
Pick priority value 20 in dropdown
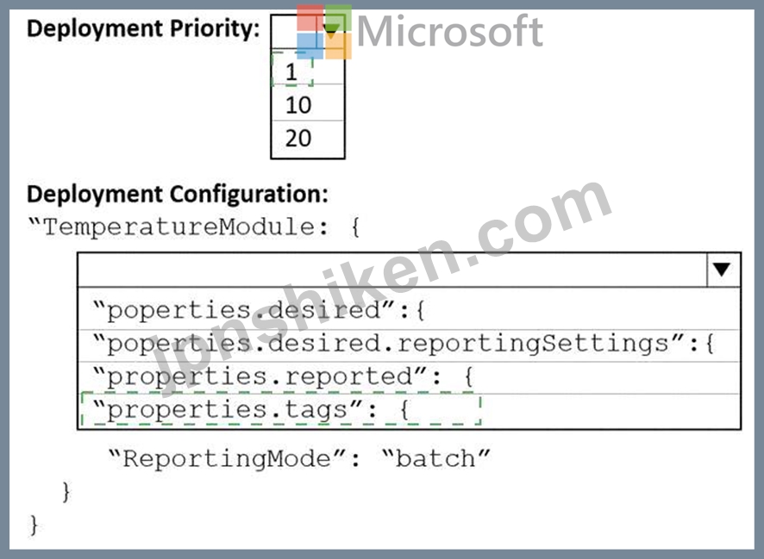pos(308,138)
